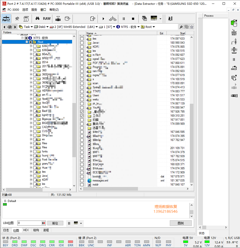Click the LBA位图 input field

pos(29,223)
